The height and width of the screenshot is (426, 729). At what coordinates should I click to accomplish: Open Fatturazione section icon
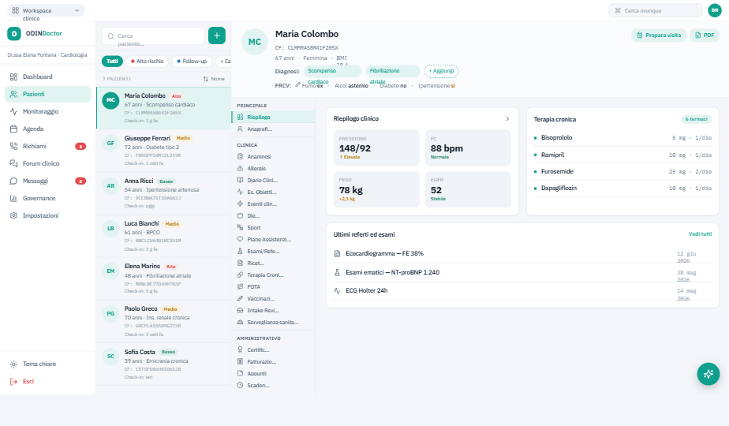(x=240, y=361)
